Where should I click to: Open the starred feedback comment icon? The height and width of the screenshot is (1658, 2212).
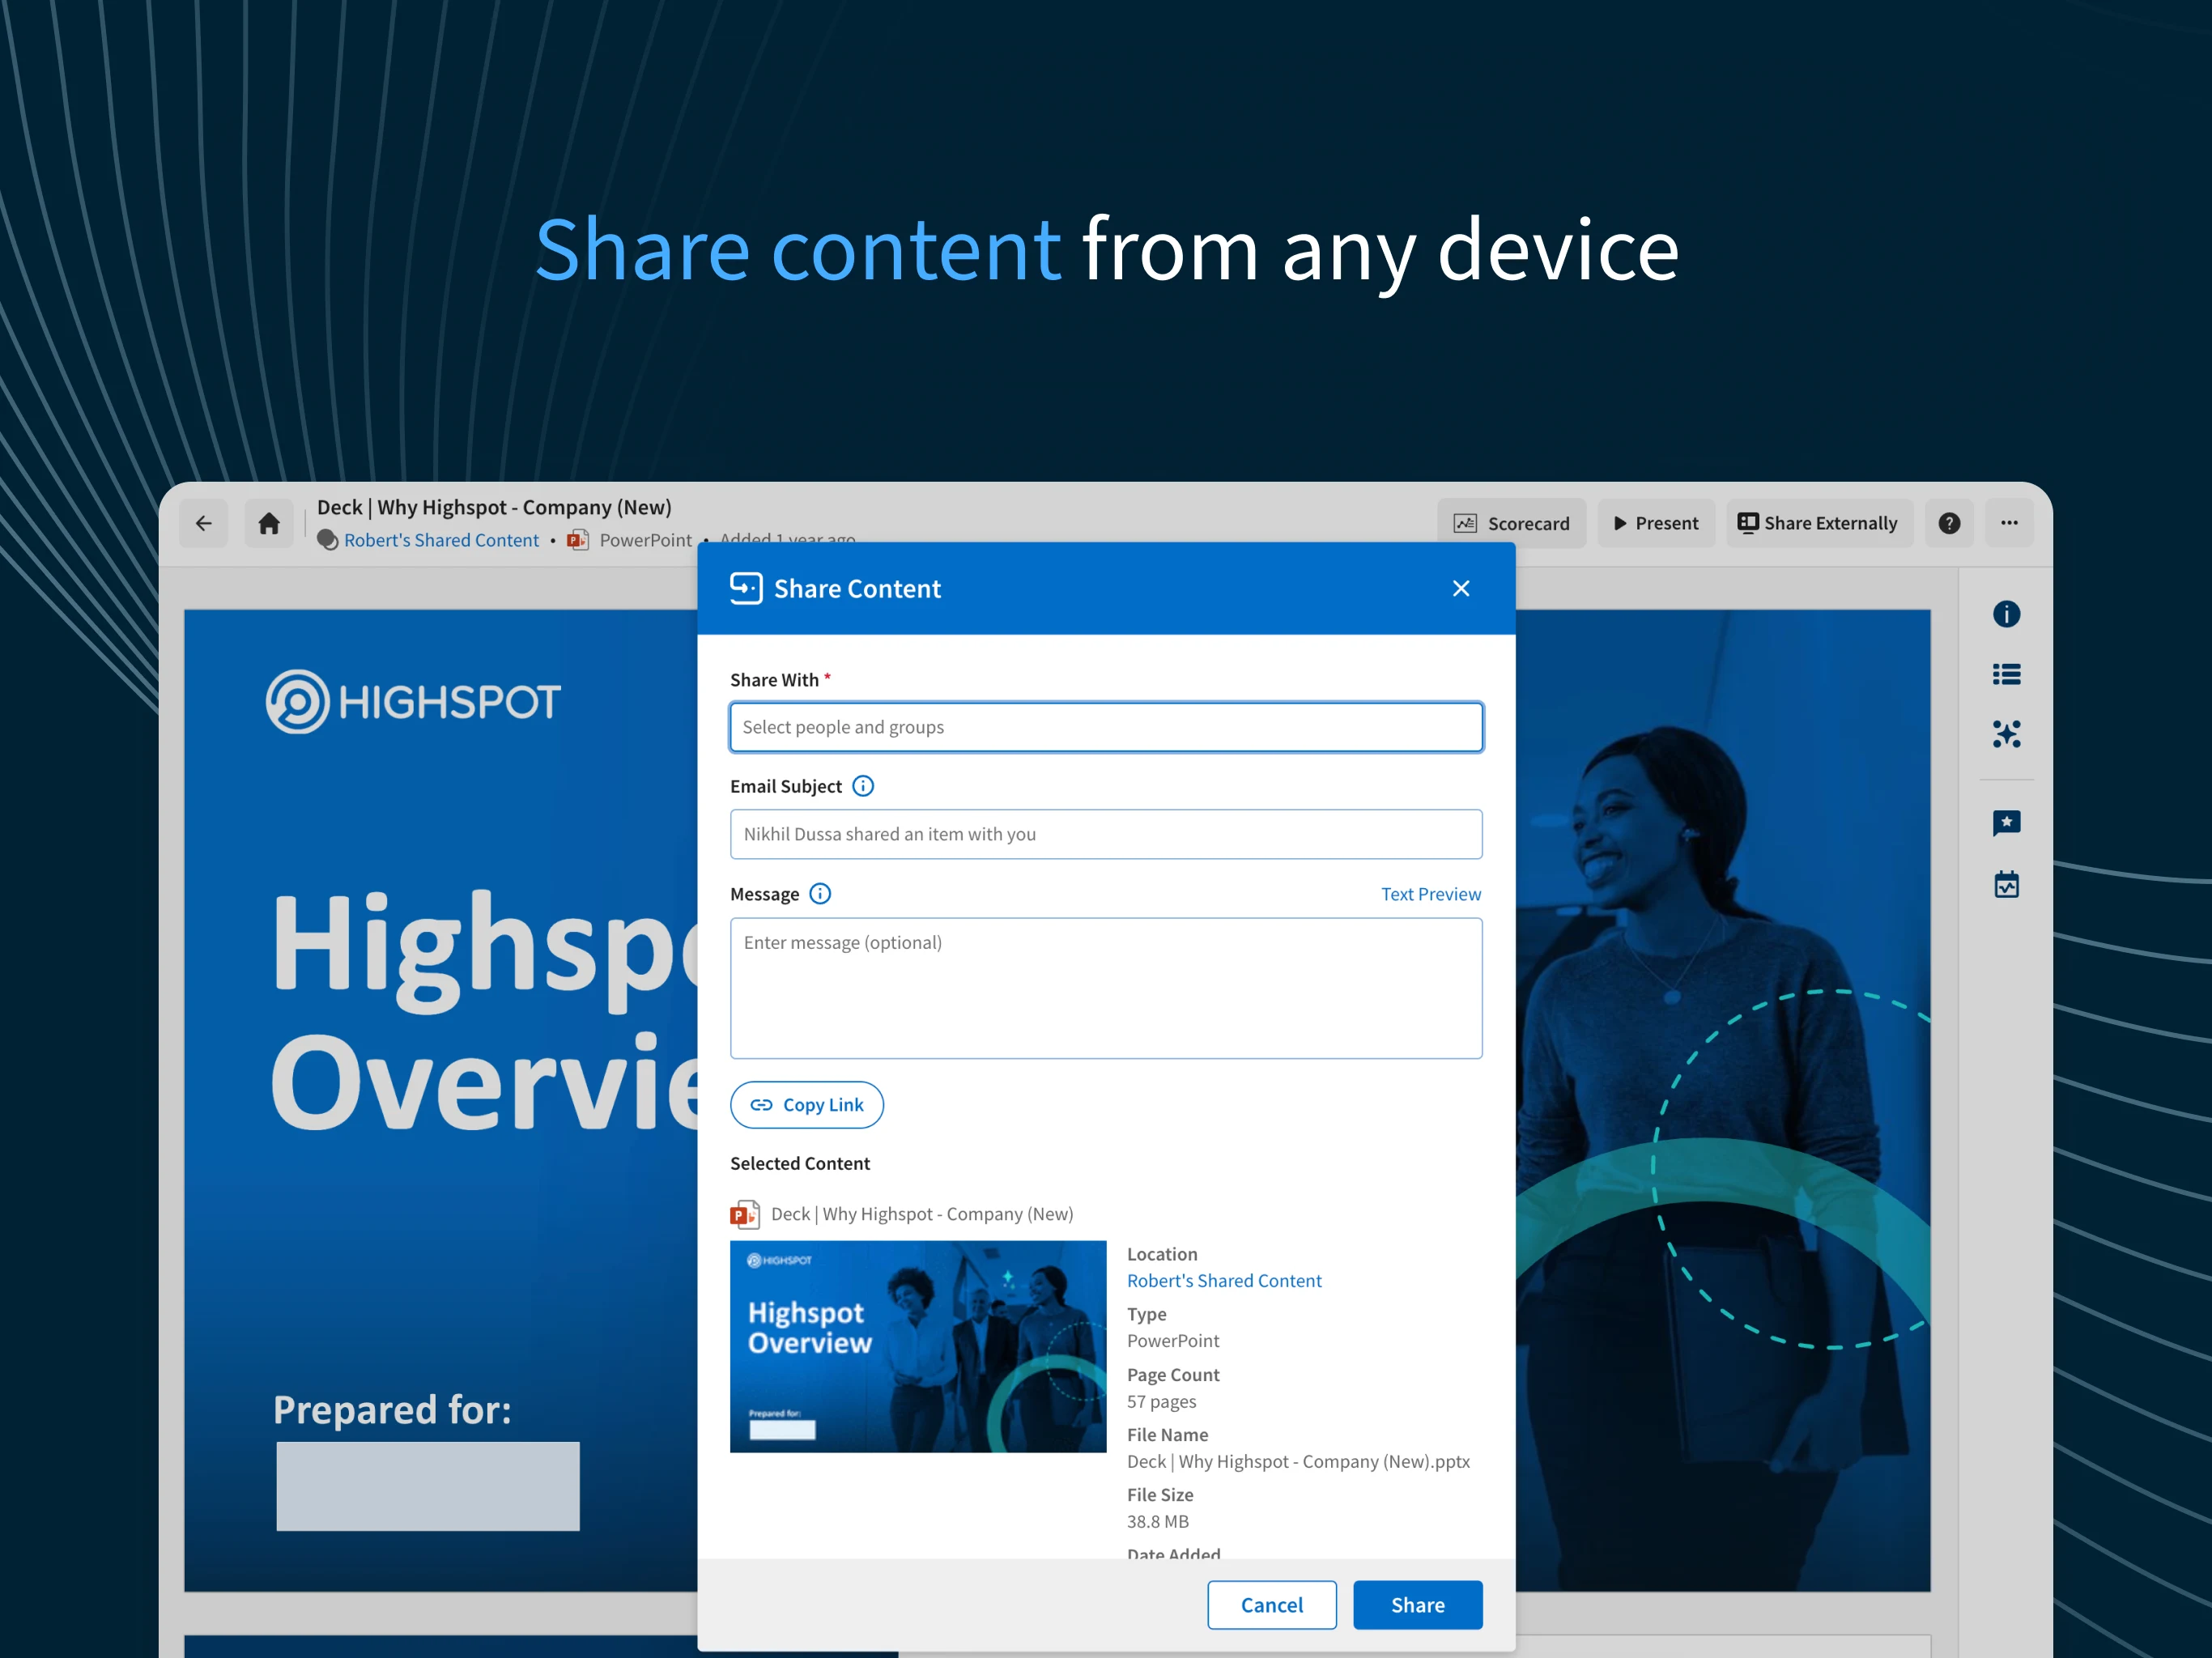(x=2006, y=823)
